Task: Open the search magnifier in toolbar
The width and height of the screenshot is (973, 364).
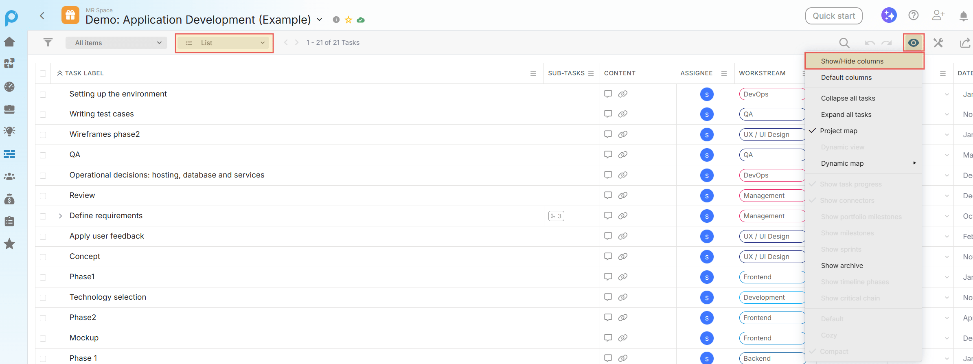Action: point(844,43)
